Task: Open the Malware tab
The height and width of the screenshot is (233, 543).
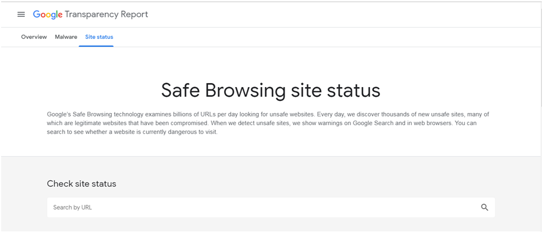Action: 66,37
